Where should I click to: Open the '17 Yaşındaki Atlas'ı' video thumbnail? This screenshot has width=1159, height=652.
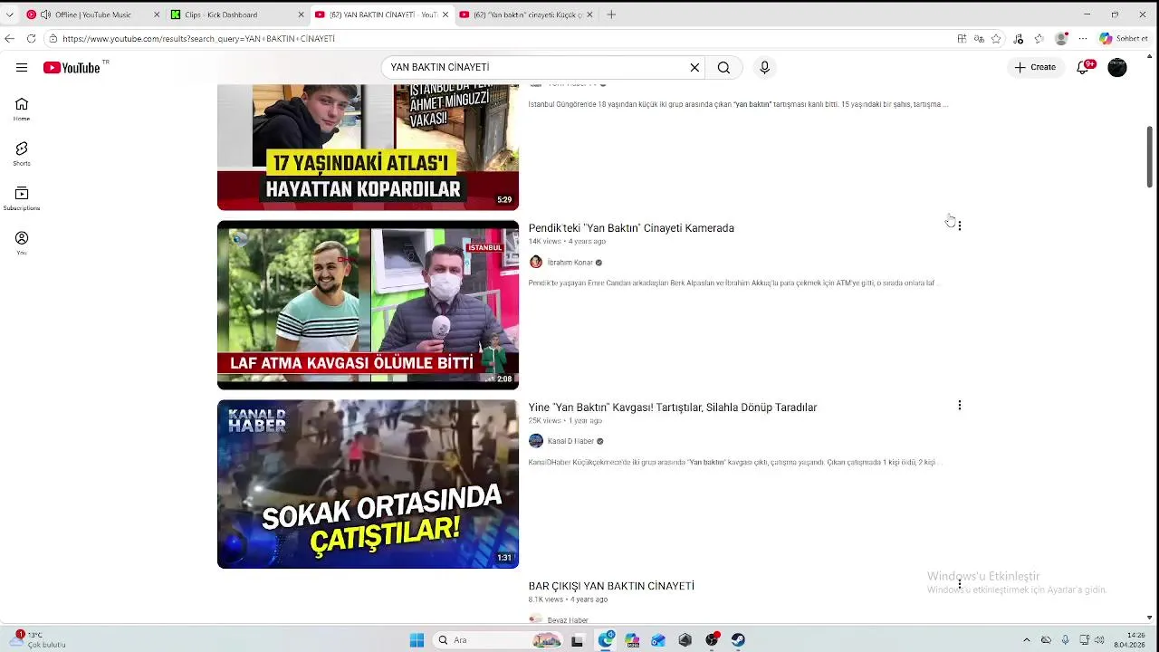click(x=368, y=148)
